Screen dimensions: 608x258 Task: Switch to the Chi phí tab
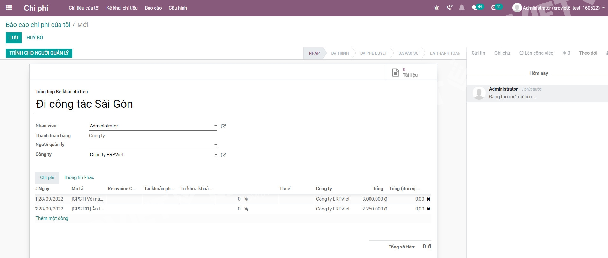click(x=47, y=177)
